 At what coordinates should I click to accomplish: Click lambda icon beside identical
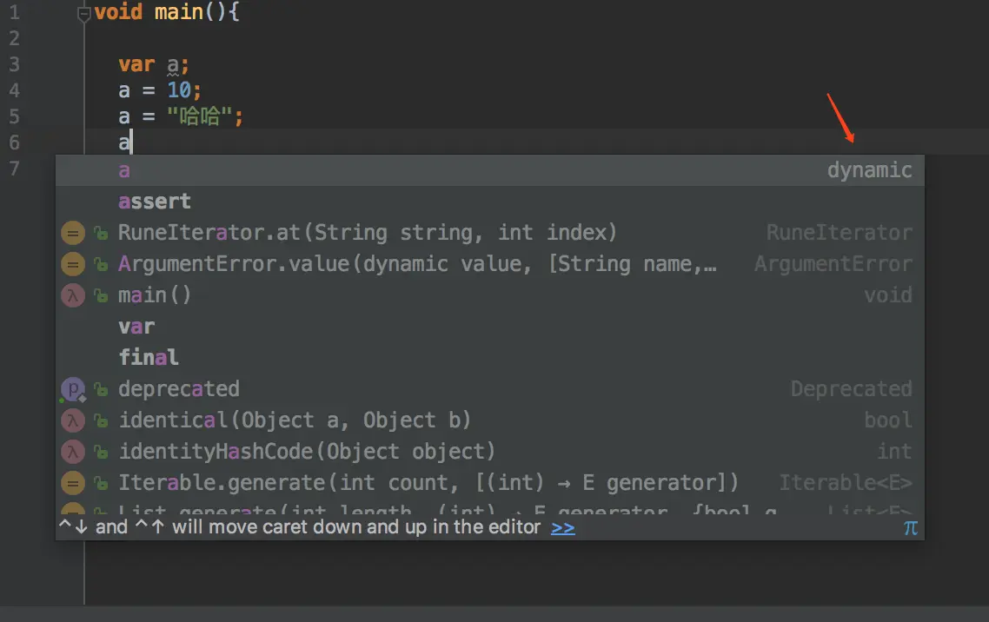[x=72, y=420]
